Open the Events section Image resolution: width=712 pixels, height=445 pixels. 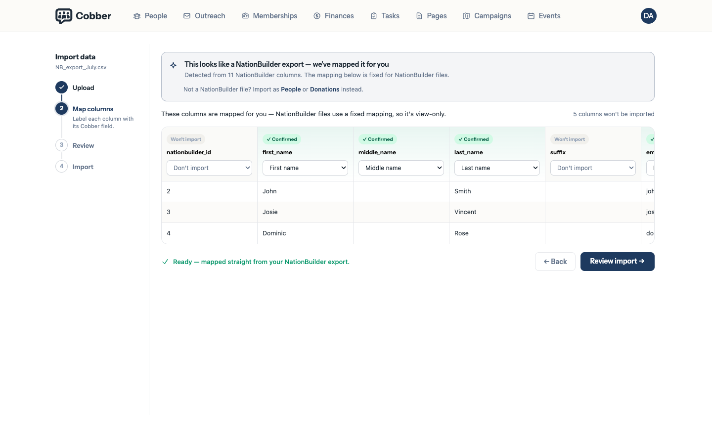coord(544,16)
